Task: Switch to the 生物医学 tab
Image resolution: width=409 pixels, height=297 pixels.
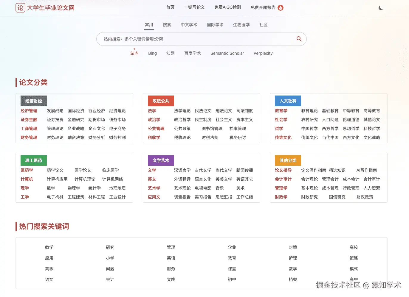Action: tap(241, 25)
